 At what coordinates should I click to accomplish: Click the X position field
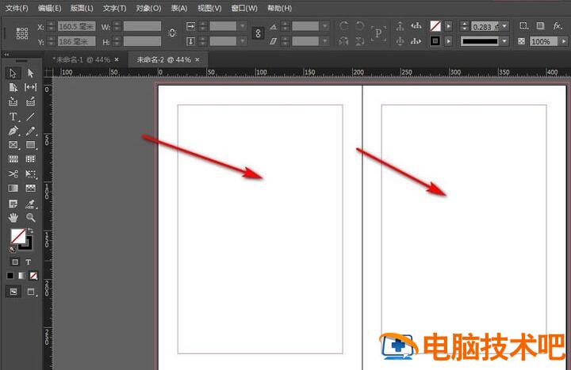coord(76,26)
